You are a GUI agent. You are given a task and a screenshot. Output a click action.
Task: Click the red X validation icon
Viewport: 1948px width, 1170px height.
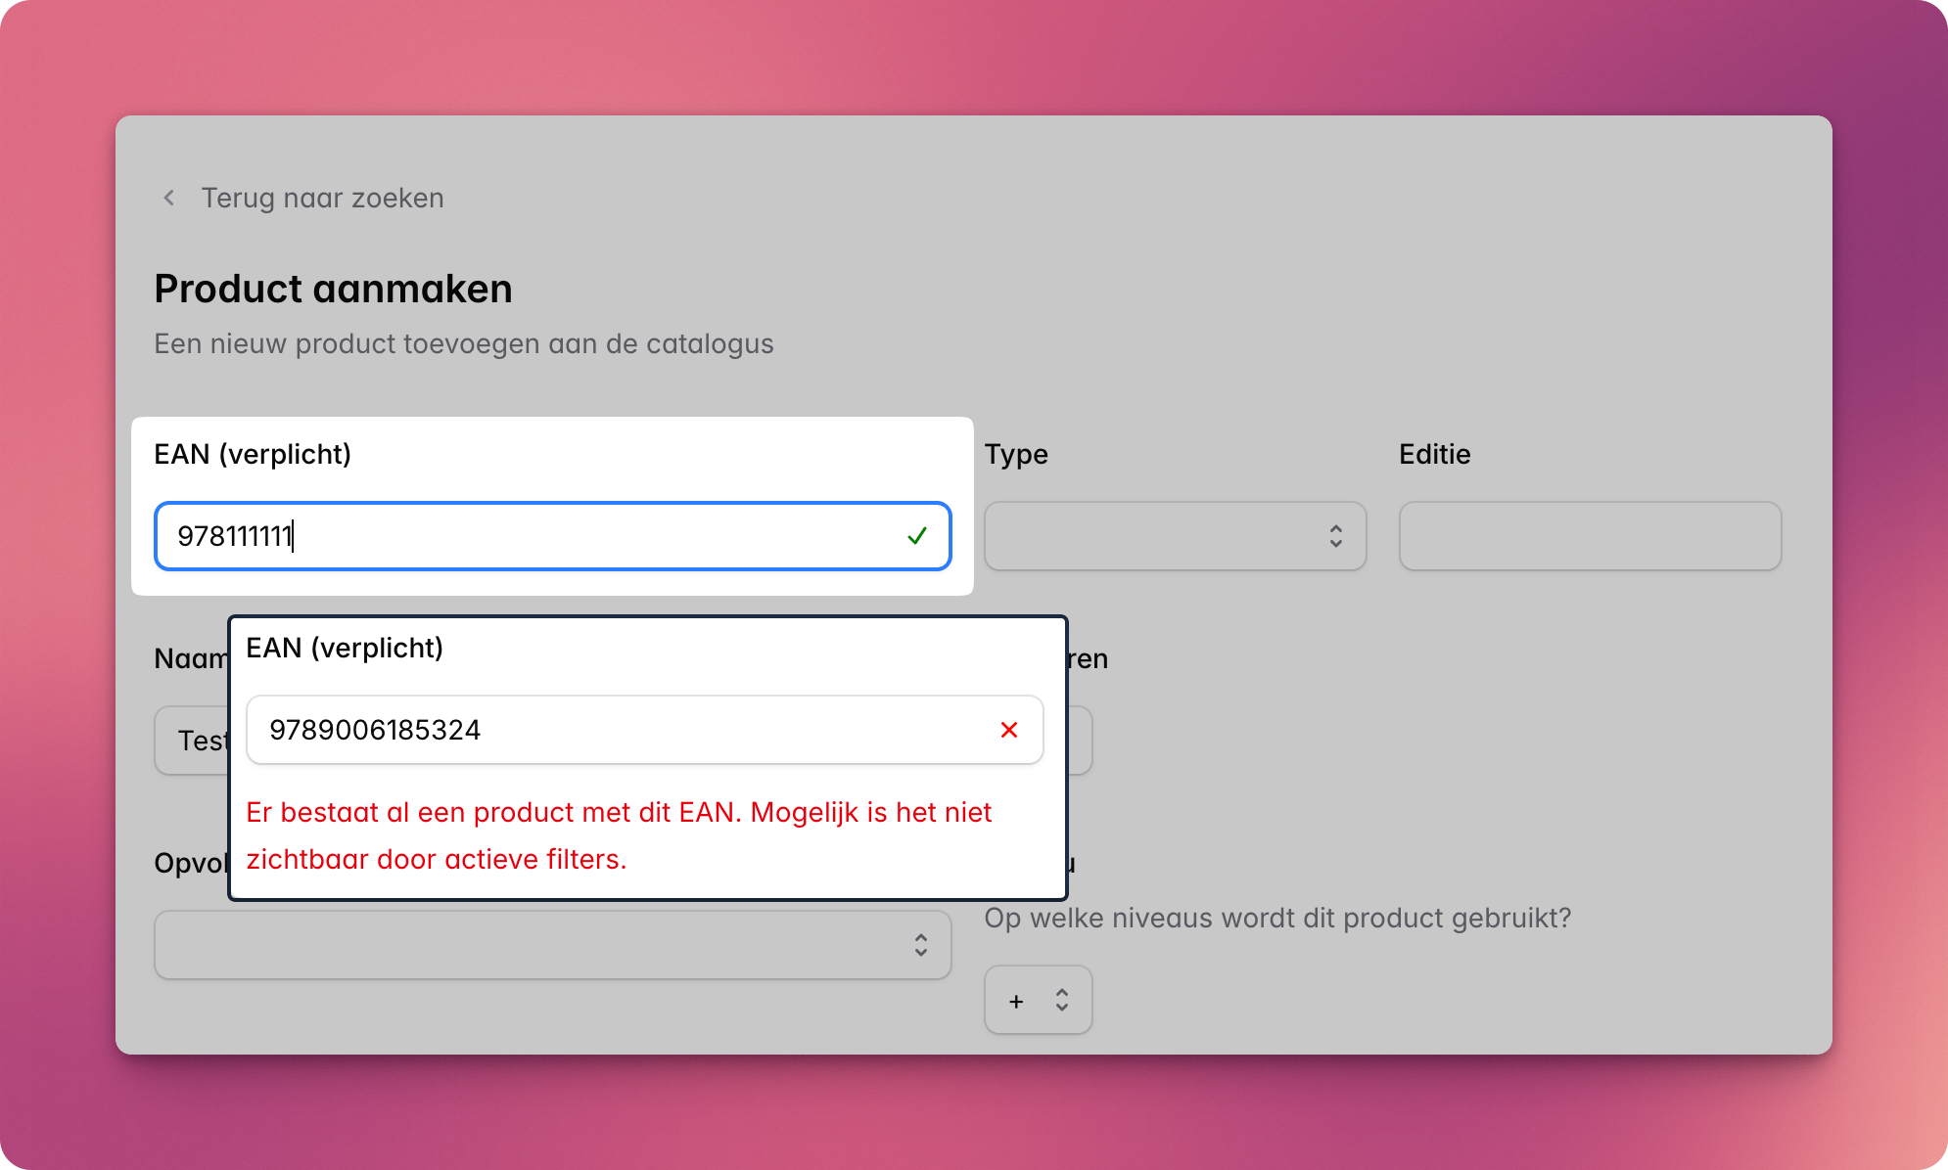[1009, 730]
